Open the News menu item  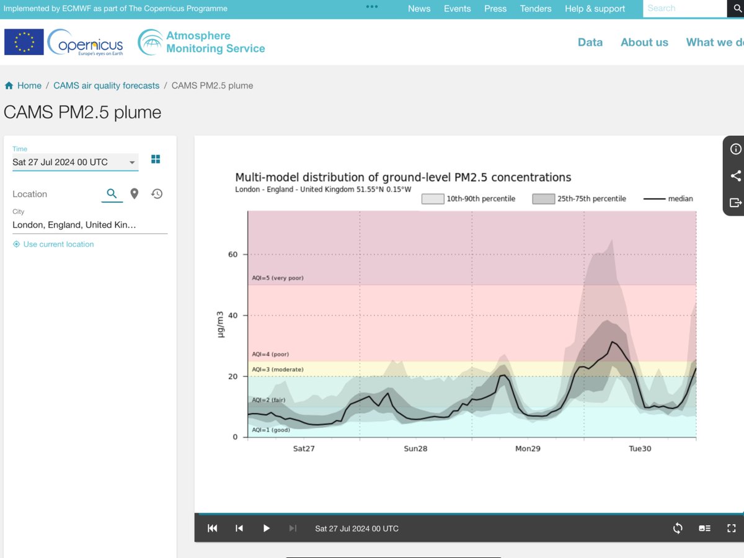(x=419, y=9)
